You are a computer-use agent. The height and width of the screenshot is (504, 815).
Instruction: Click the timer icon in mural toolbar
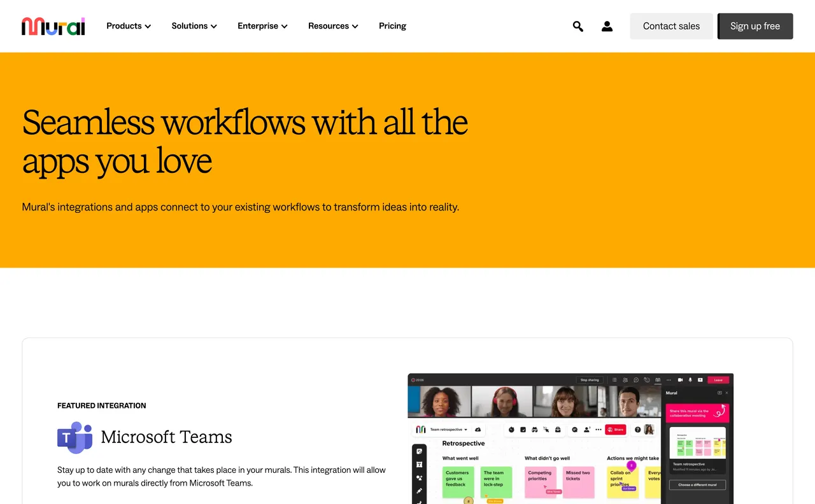click(x=511, y=430)
